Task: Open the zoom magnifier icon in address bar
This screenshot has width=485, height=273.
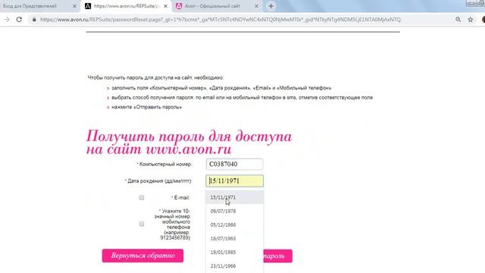Action: coord(458,20)
